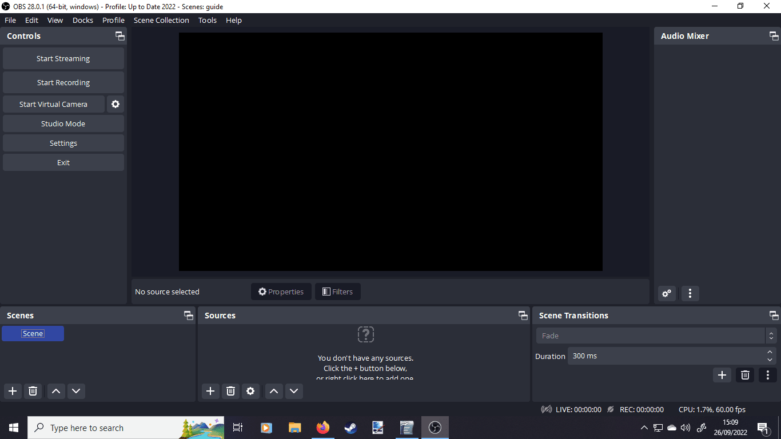Increase transition duration with up stepper
Image resolution: width=781 pixels, height=439 pixels.
tap(770, 352)
